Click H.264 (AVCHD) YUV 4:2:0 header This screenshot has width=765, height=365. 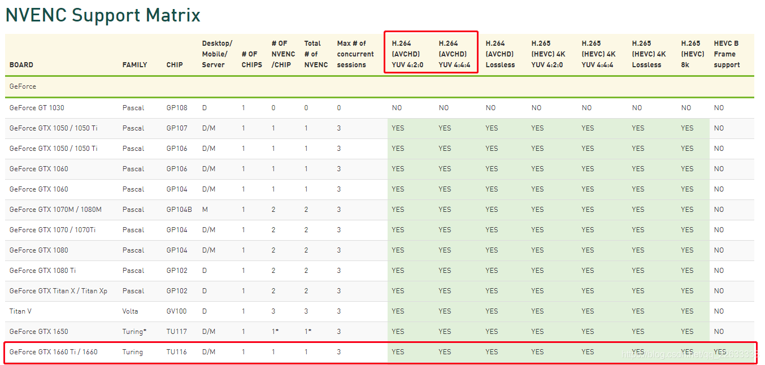[x=407, y=54]
